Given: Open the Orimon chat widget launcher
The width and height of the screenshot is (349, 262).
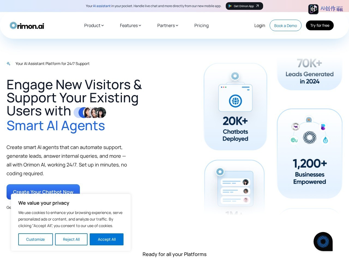Looking at the screenshot, I should click(x=323, y=242).
